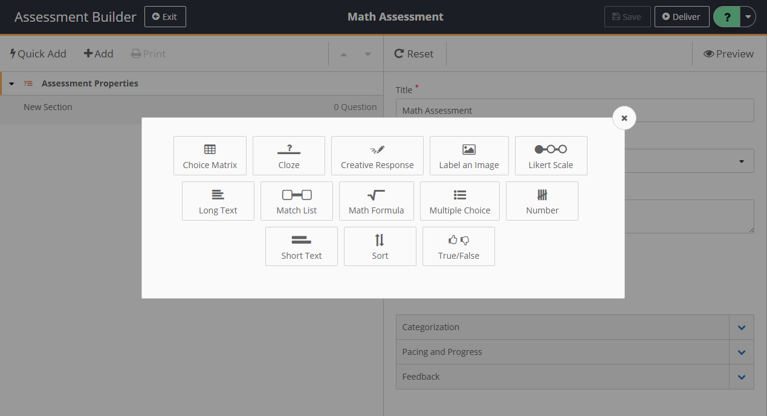Add a True/False question
The height and width of the screenshot is (416, 767).
coord(459,247)
